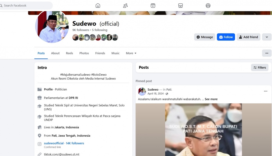Image resolution: width=272 pixels, height=156 pixels.
Task: Click the Jakarta, Indonesia location link
Action: tap(67, 127)
